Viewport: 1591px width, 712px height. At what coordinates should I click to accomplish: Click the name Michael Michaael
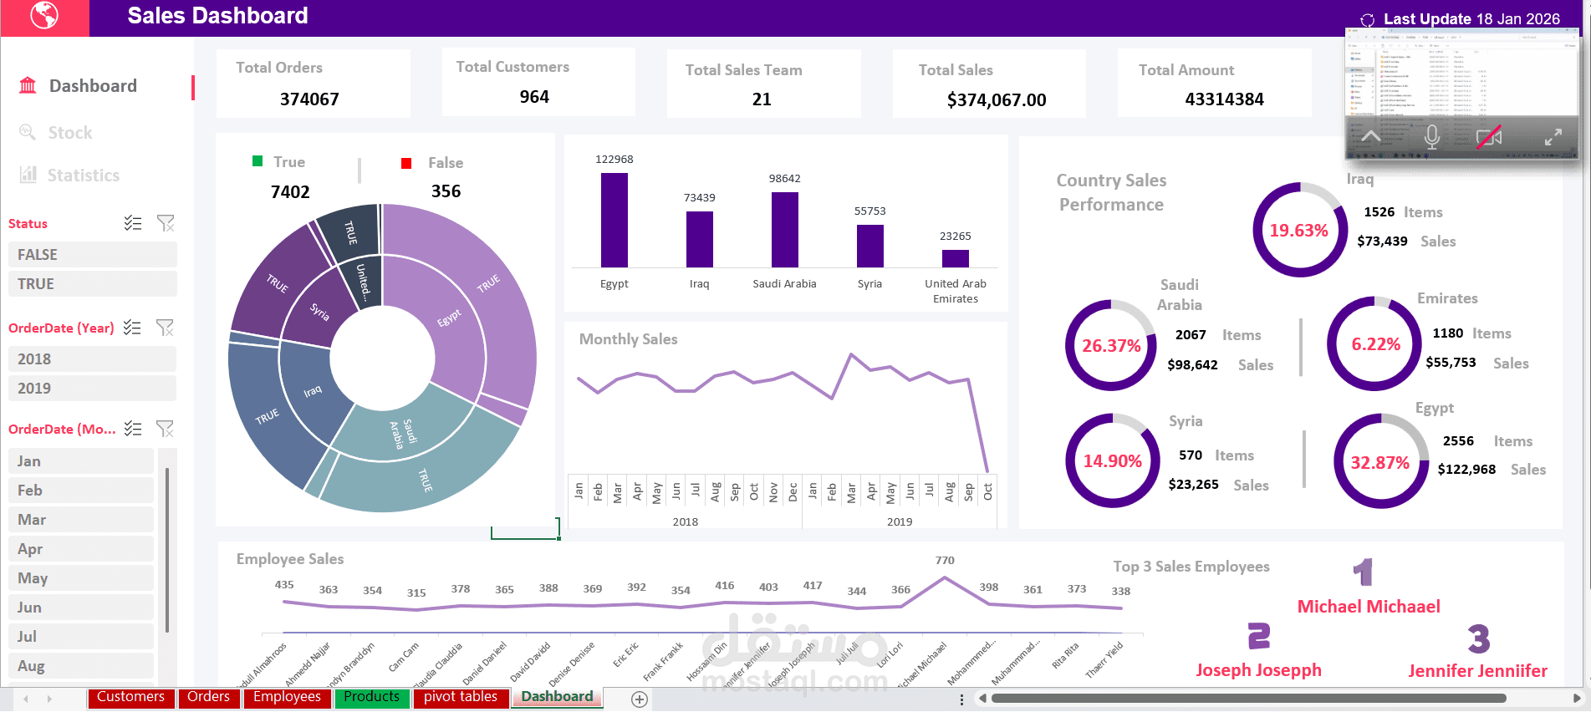coord(1369,607)
